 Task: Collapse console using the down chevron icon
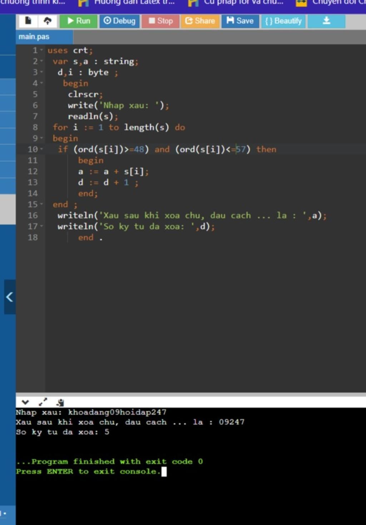point(25,402)
